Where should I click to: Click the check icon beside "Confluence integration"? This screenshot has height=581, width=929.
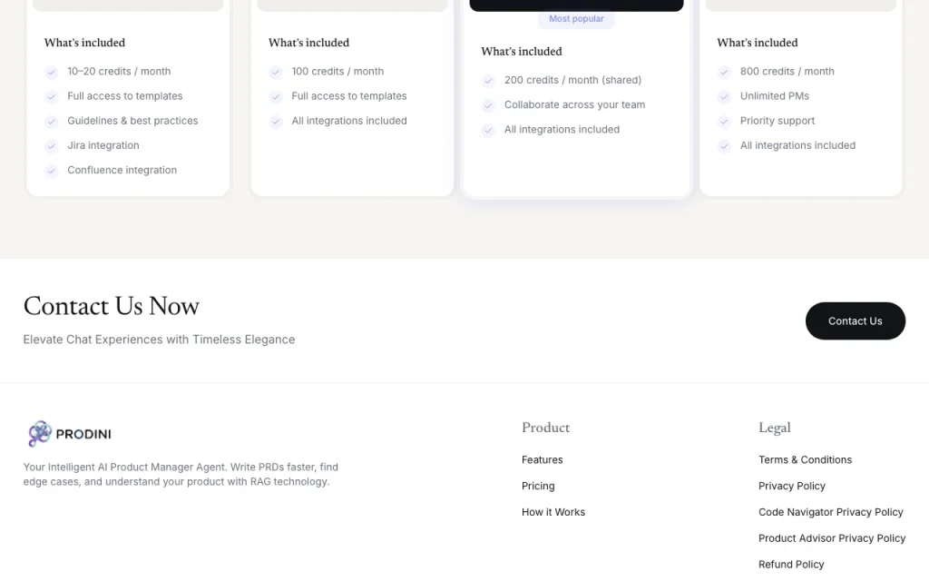click(52, 171)
